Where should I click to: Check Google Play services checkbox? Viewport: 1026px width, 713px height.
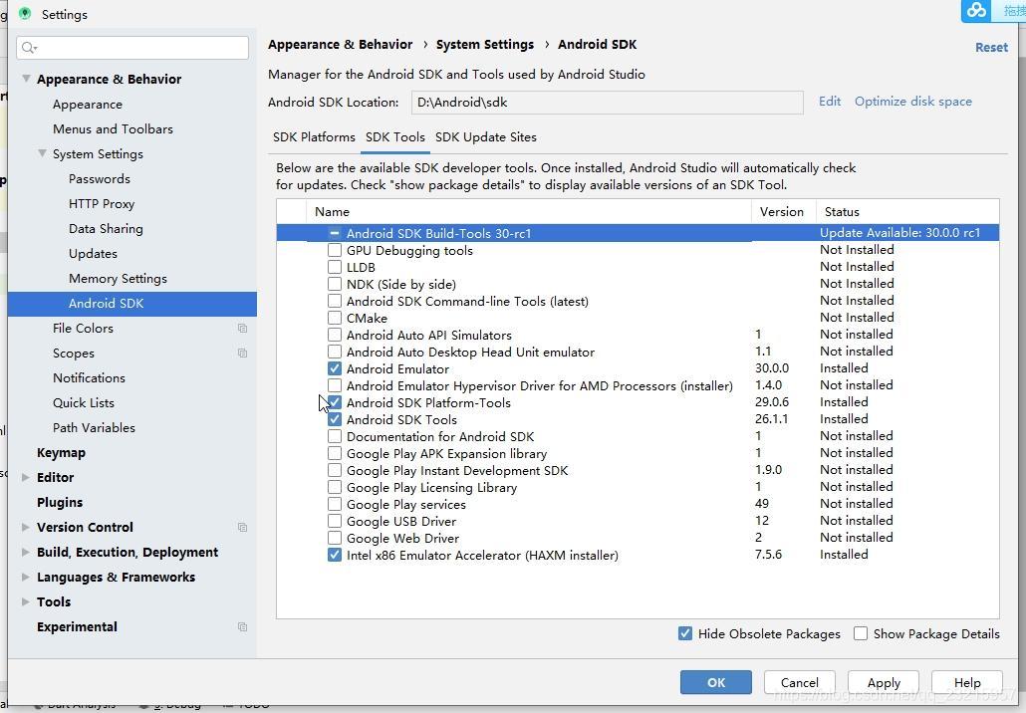point(335,504)
